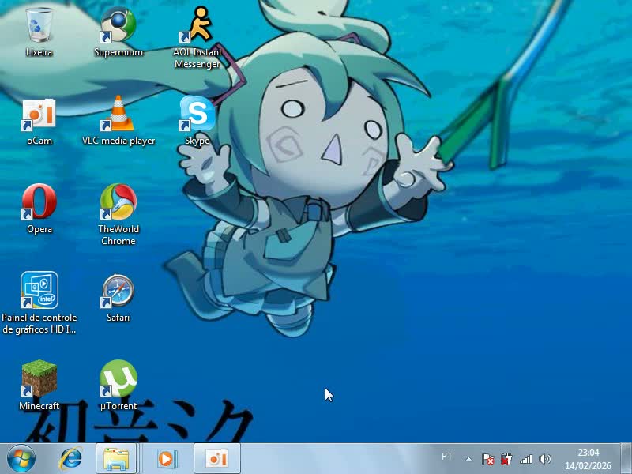This screenshot has height=474, width=632.
Task: Click the PT language indicator
Action: coord(447,457)
